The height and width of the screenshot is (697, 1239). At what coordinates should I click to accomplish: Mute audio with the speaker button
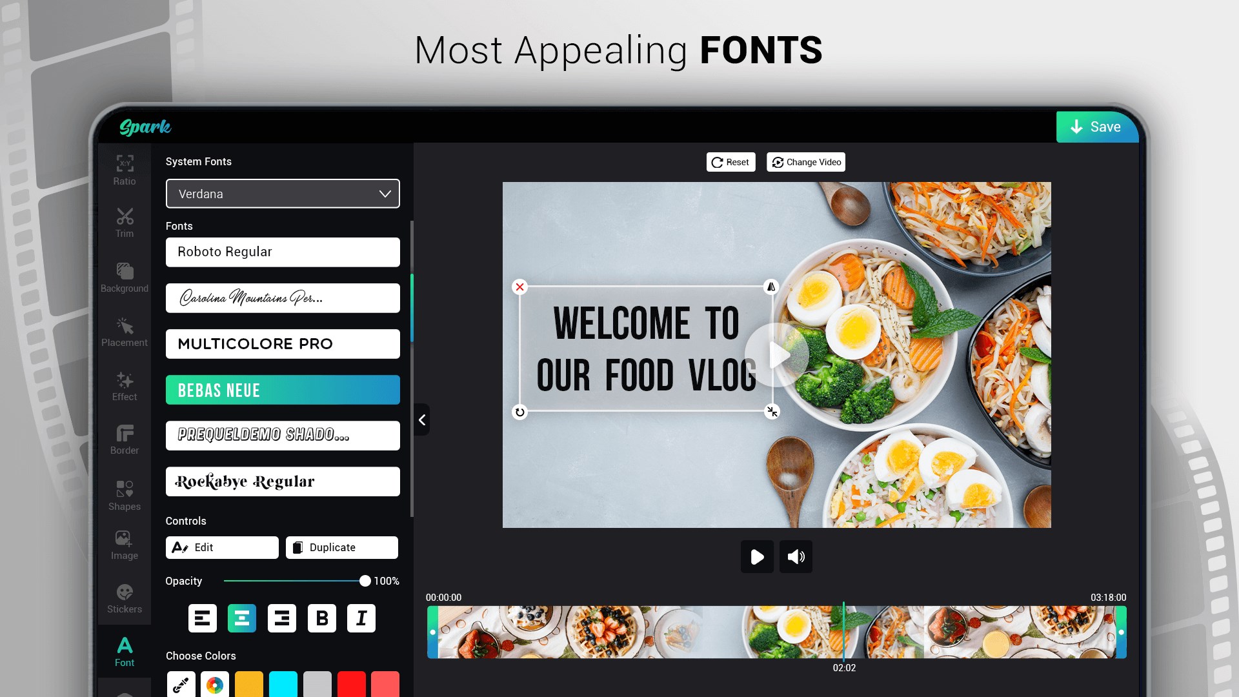pos(796,556)
